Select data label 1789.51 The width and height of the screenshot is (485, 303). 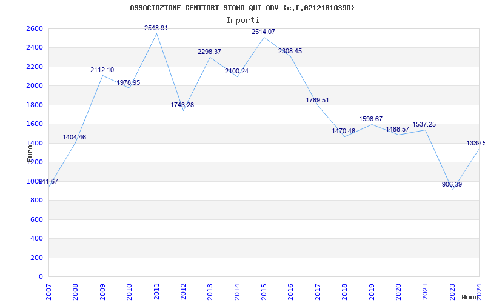point(317,100)
